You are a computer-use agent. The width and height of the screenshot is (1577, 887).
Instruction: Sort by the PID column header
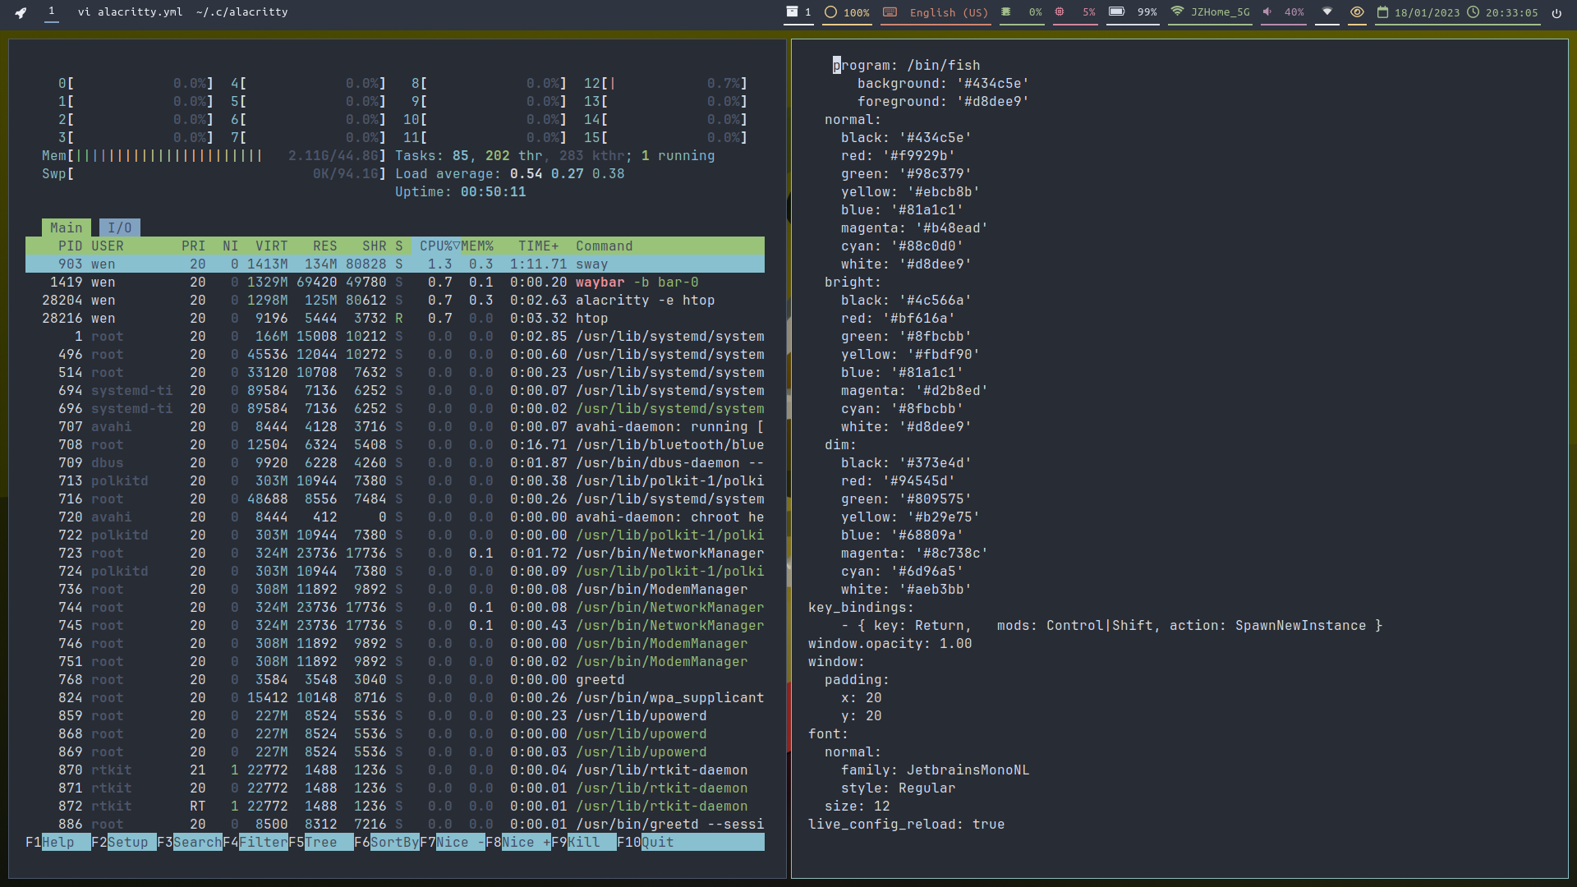tap(70, 246)
